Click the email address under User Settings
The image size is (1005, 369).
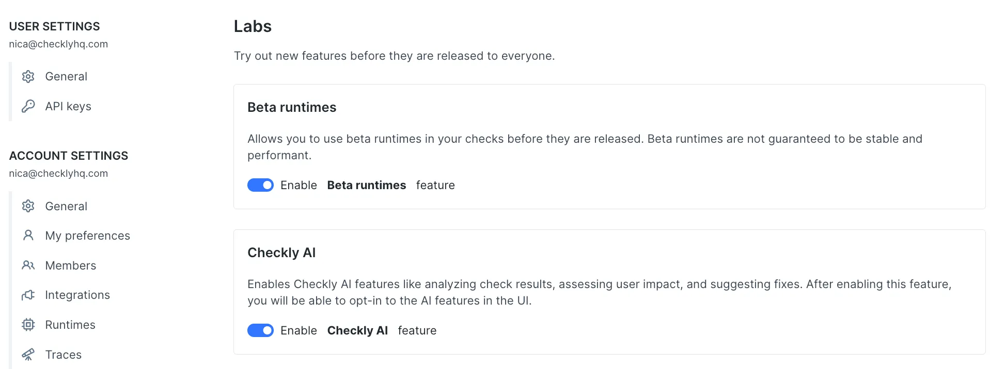[x=58, y=44]
